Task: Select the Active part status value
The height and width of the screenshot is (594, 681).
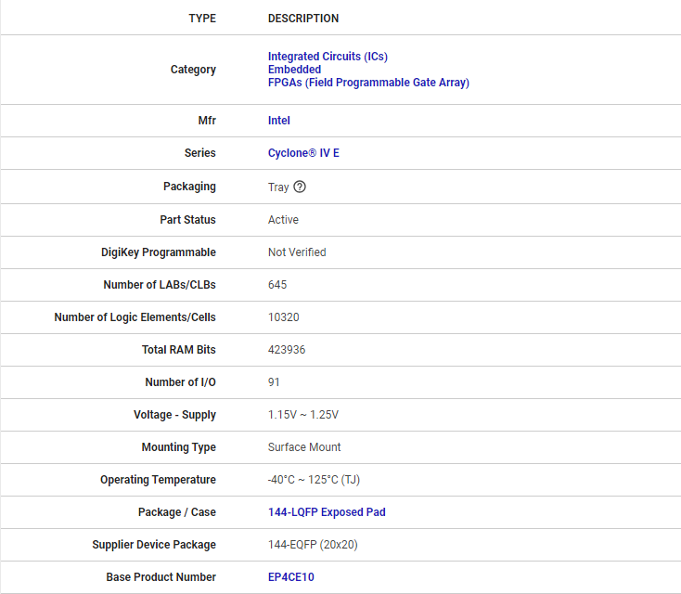Action: point(283,220)
